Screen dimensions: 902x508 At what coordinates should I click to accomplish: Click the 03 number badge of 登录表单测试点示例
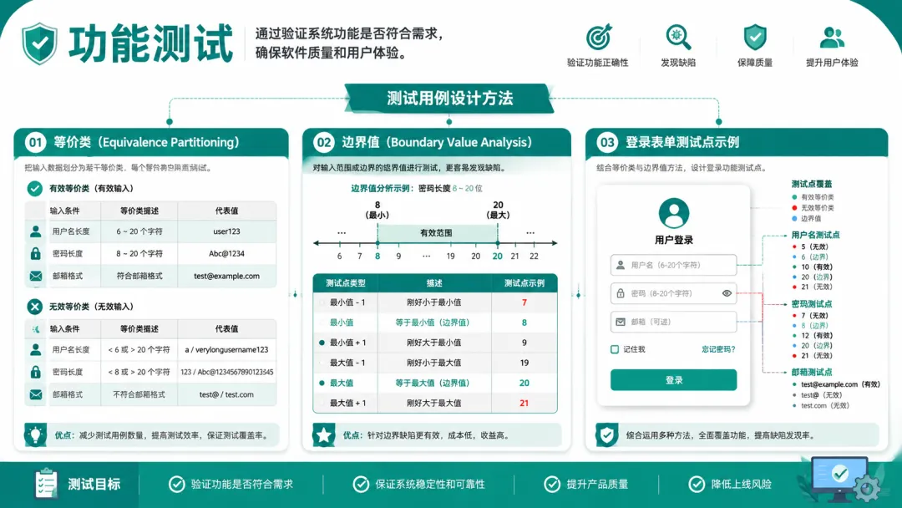607,142
